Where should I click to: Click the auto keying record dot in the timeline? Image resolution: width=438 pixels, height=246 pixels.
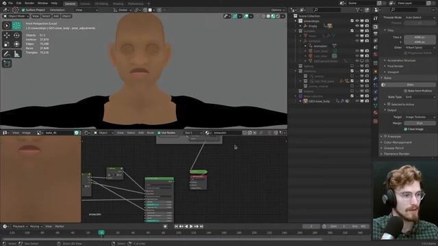pyautogui.click(x=165, y=226)
